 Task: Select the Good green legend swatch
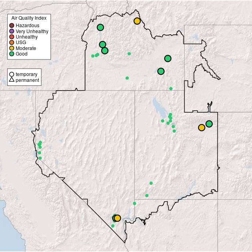12,54
